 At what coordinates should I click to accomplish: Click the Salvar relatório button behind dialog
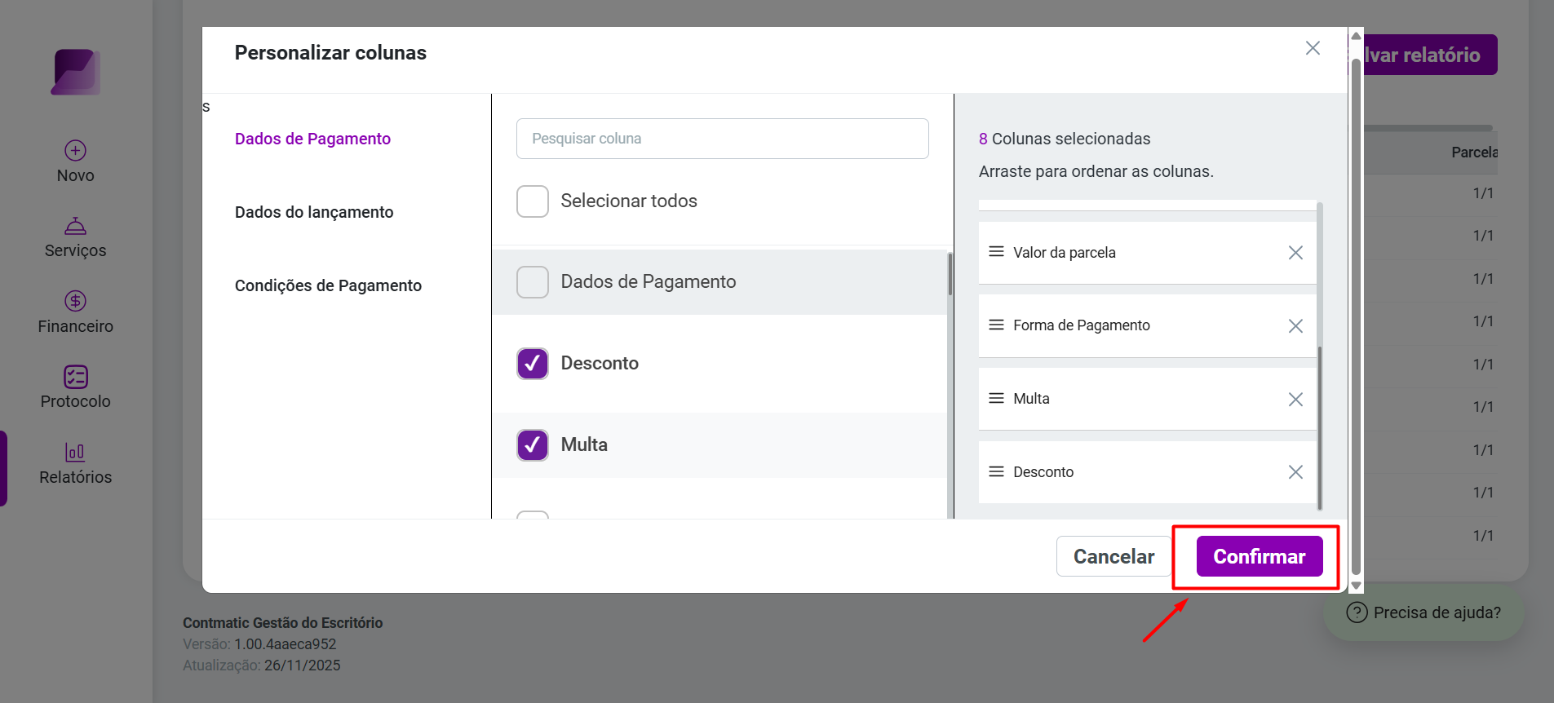coord(1430,55)
